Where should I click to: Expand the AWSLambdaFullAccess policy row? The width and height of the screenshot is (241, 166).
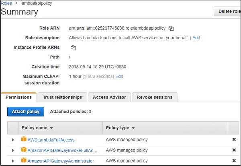[x=13, y=140]
